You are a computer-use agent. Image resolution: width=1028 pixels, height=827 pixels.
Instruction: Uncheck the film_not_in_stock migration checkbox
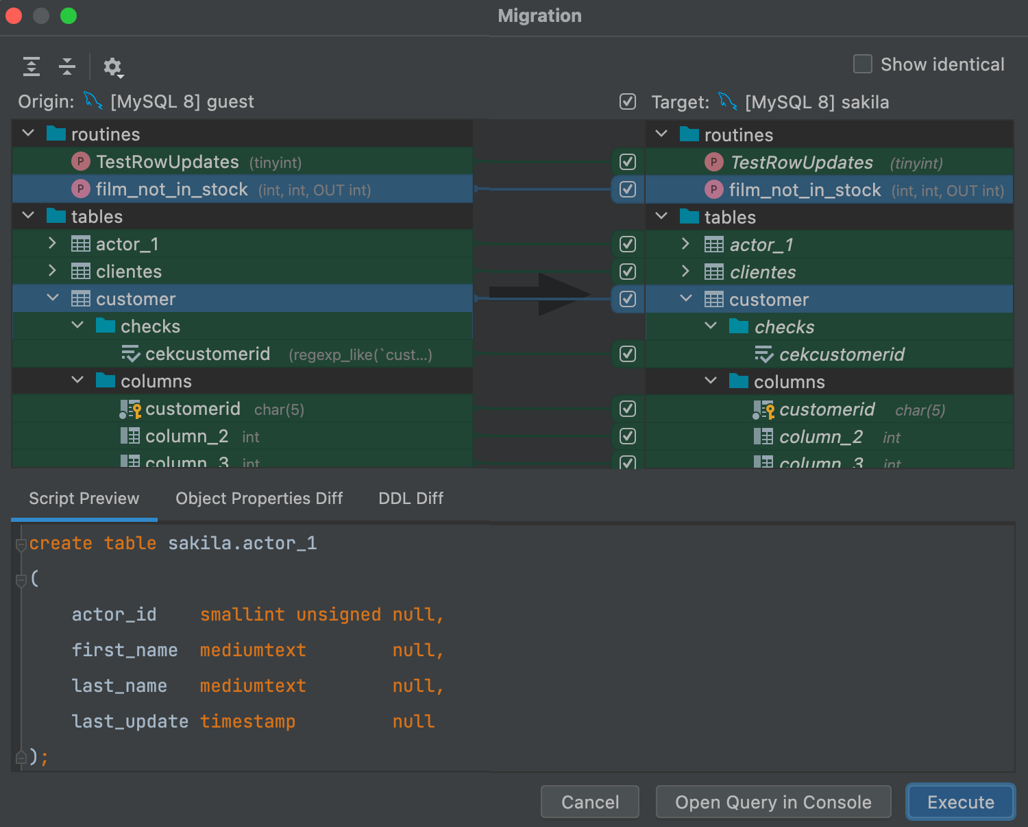coord(628,189)
